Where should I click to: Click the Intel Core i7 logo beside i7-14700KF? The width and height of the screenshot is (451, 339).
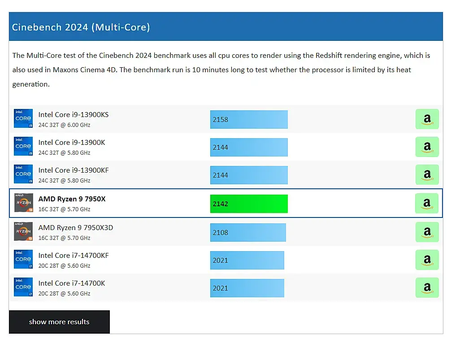(x=23, y=259)
